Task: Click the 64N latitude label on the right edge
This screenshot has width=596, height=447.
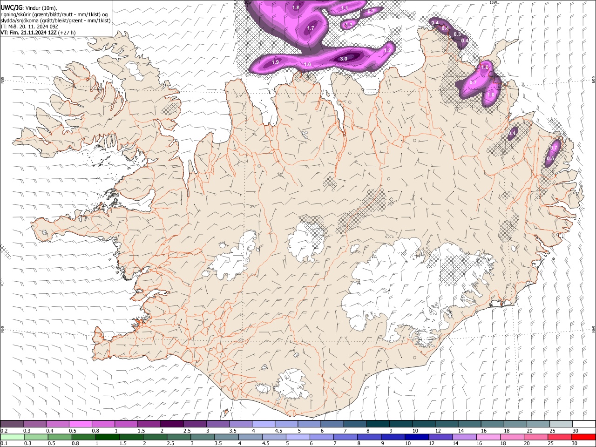Action: 594,329
